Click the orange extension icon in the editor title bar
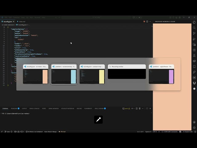This screenshot has height=148, width=197. click(x=144, y=22)
